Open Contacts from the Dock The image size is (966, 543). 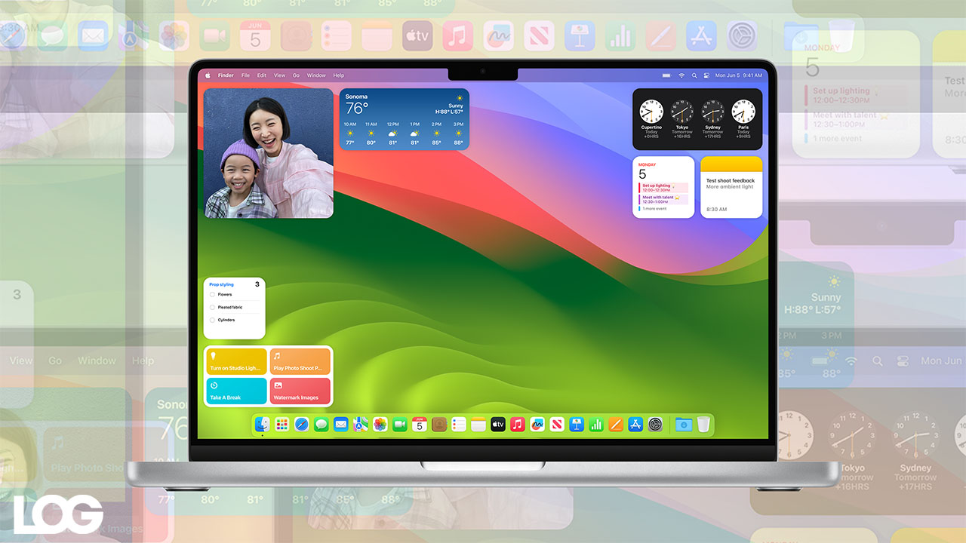(438, 425)
